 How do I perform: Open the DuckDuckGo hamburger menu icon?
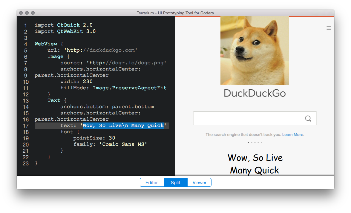coord(329,28)
